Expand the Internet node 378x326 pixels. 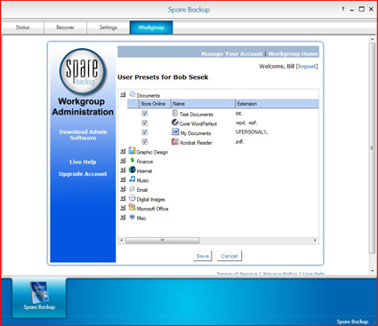coord(123,171)
